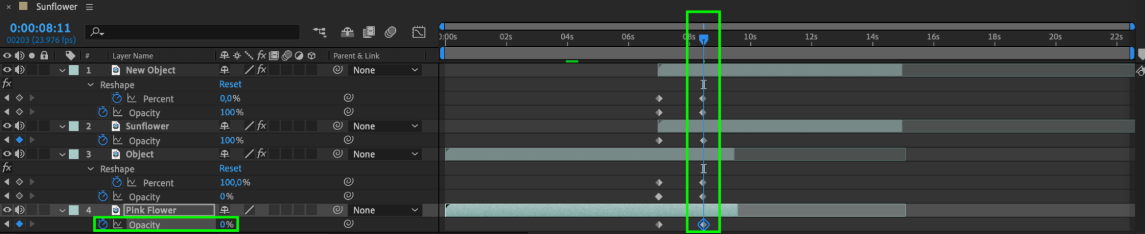Reset the Reshape effect on New Object
The height and width of the screenshot is (234, 1145).
pyautogui.click(x=230, y=84)
